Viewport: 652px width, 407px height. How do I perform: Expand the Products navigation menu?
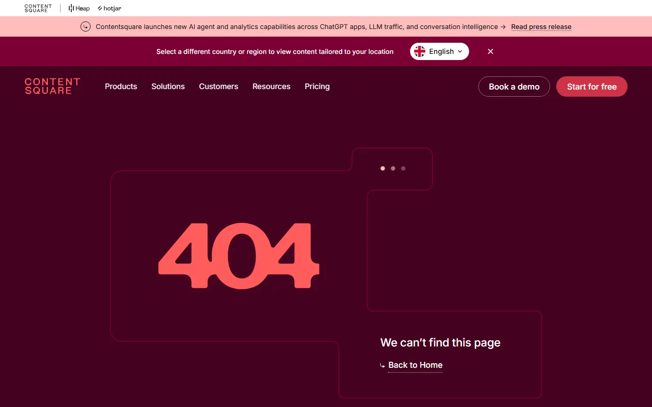[121, 86]
